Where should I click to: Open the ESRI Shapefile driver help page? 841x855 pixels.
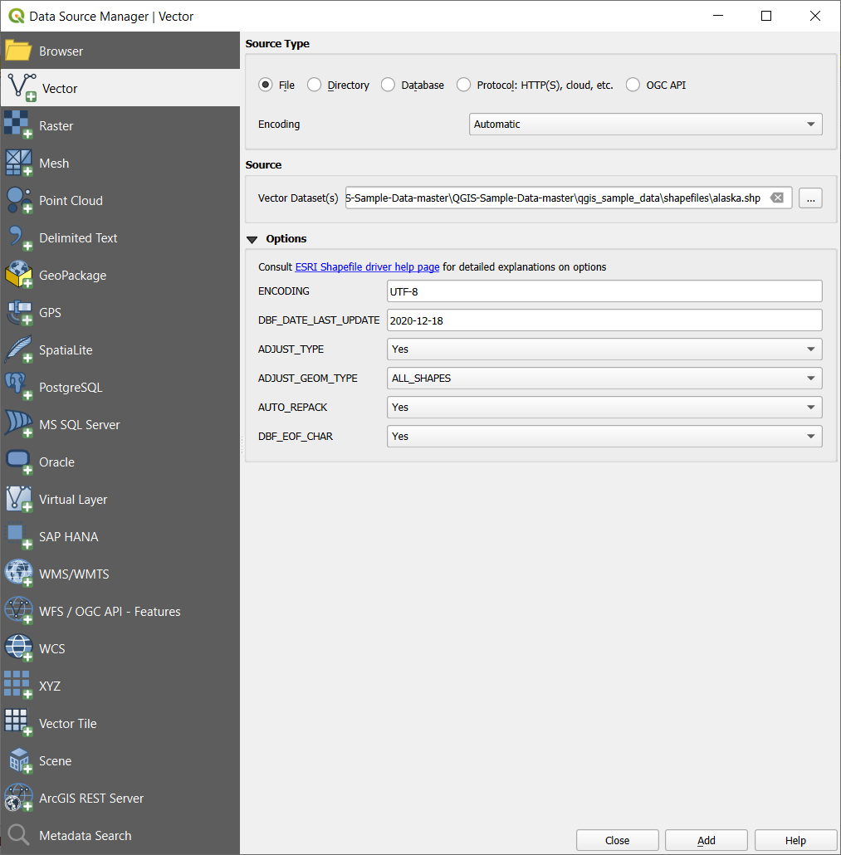(x=367, y=266)
